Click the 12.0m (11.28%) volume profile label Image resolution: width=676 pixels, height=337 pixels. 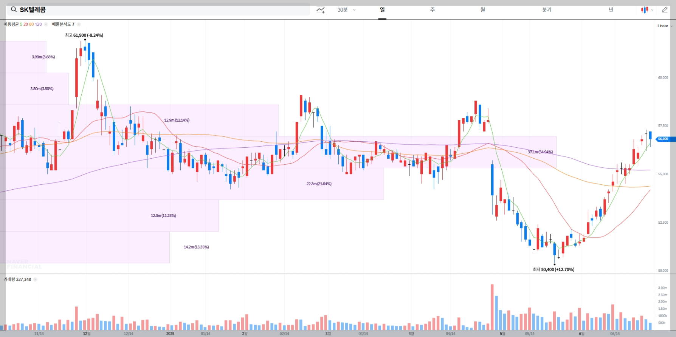(x=163, y=216)
